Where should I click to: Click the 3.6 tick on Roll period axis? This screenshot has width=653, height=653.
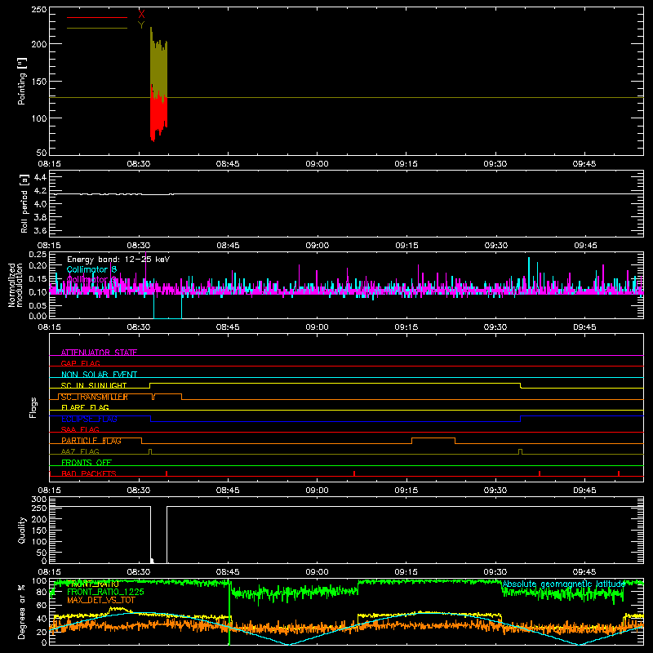click(39, 230)
